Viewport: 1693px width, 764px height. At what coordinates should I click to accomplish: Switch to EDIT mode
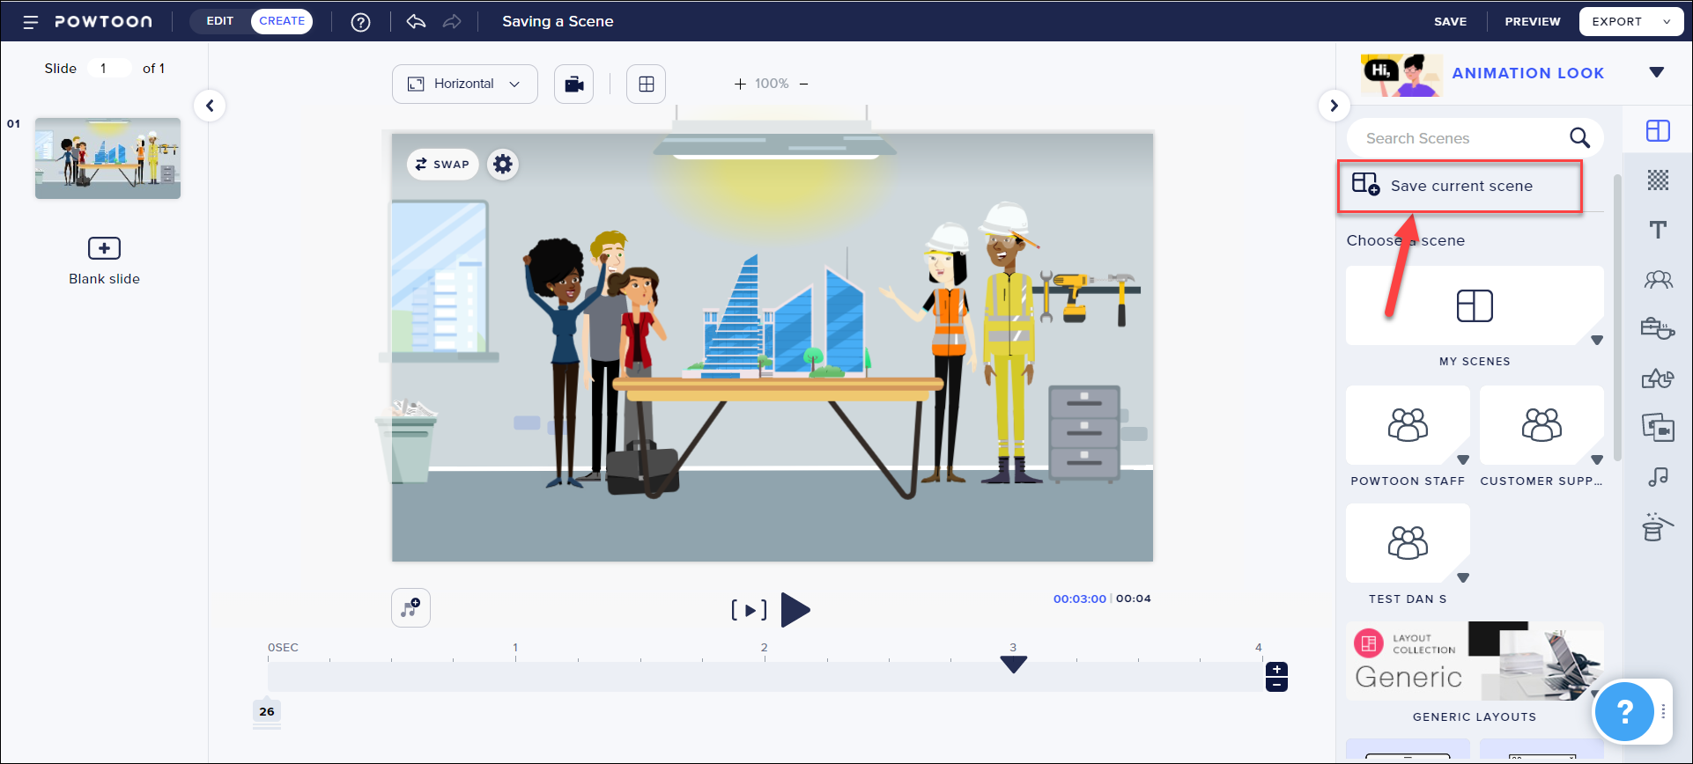(x=220, y=21)
